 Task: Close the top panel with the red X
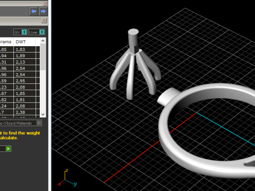pos(45,3)
